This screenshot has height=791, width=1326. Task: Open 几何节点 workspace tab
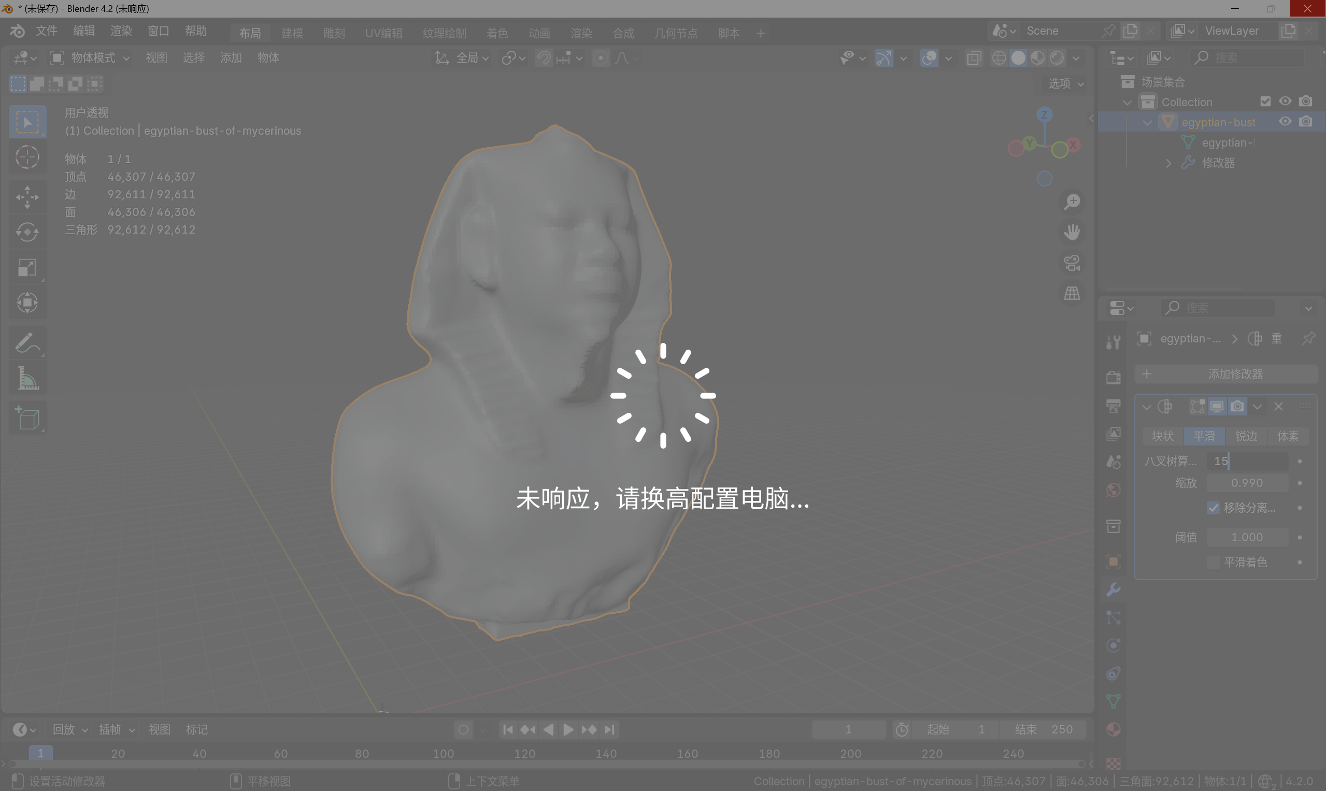pyautogui.click(x=676, y=33)
